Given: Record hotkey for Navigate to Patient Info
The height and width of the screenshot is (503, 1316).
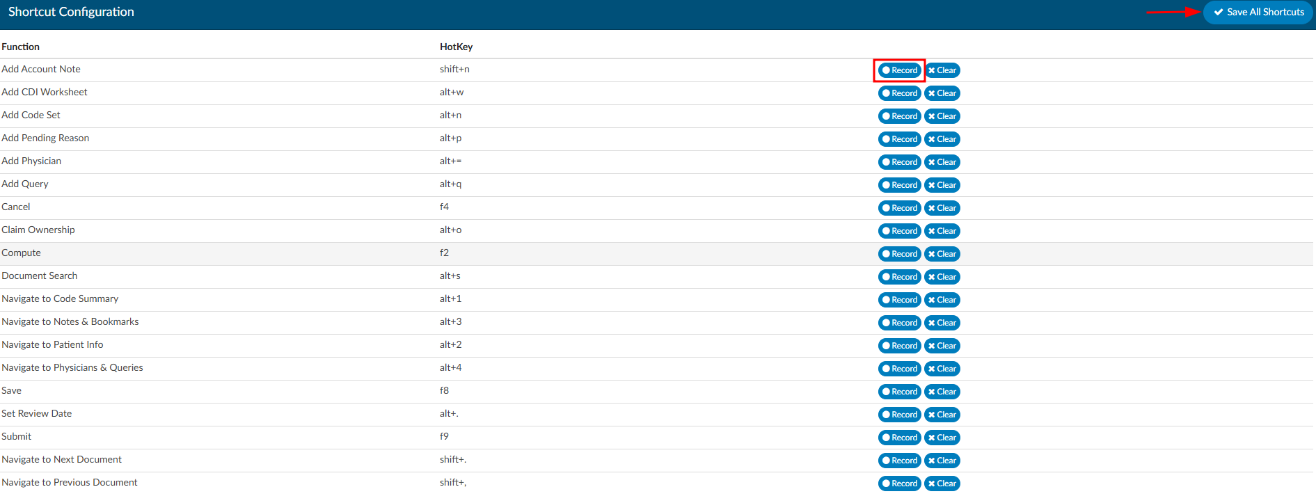Looking at the screenshot, I should coord(899,346).
